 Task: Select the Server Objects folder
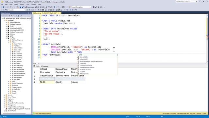pyautogui.click(x=12, y=97)
